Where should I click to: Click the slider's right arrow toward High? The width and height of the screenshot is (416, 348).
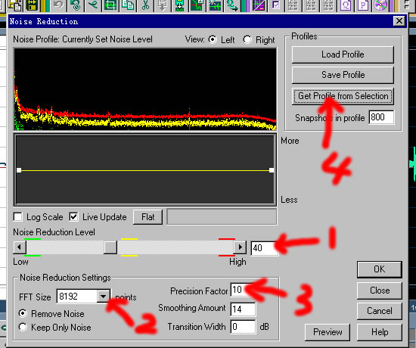(240, 247)
